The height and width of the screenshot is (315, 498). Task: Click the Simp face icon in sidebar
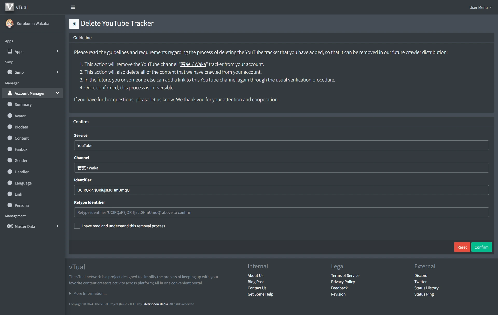tap(10, 72)
